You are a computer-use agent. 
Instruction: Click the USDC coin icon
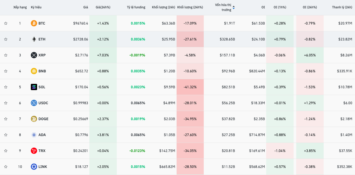coord(34,103)
